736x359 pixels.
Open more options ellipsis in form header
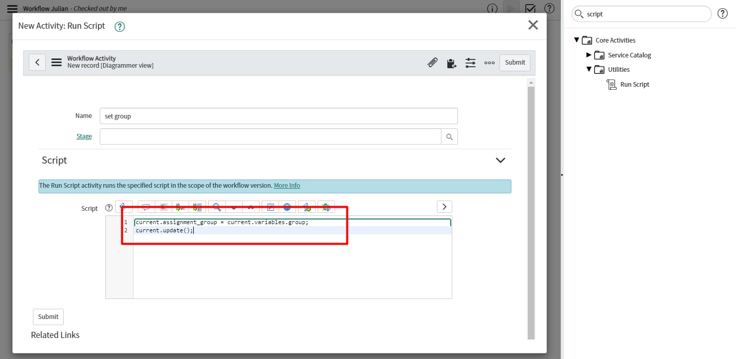pyautogui.click(x=489, y=63)
